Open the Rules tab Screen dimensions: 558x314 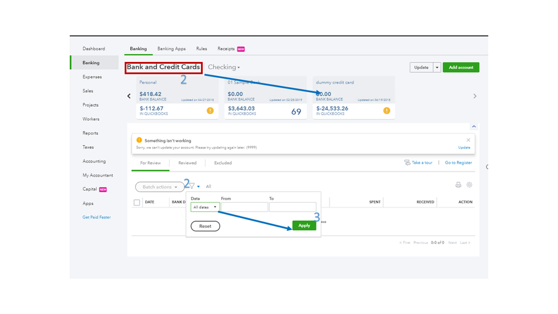202,49
